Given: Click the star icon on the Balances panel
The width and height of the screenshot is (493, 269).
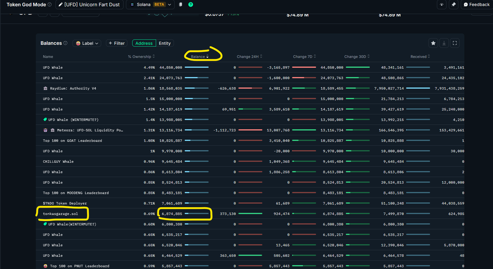Looking at the screenshot, I should tap(433, 43).
